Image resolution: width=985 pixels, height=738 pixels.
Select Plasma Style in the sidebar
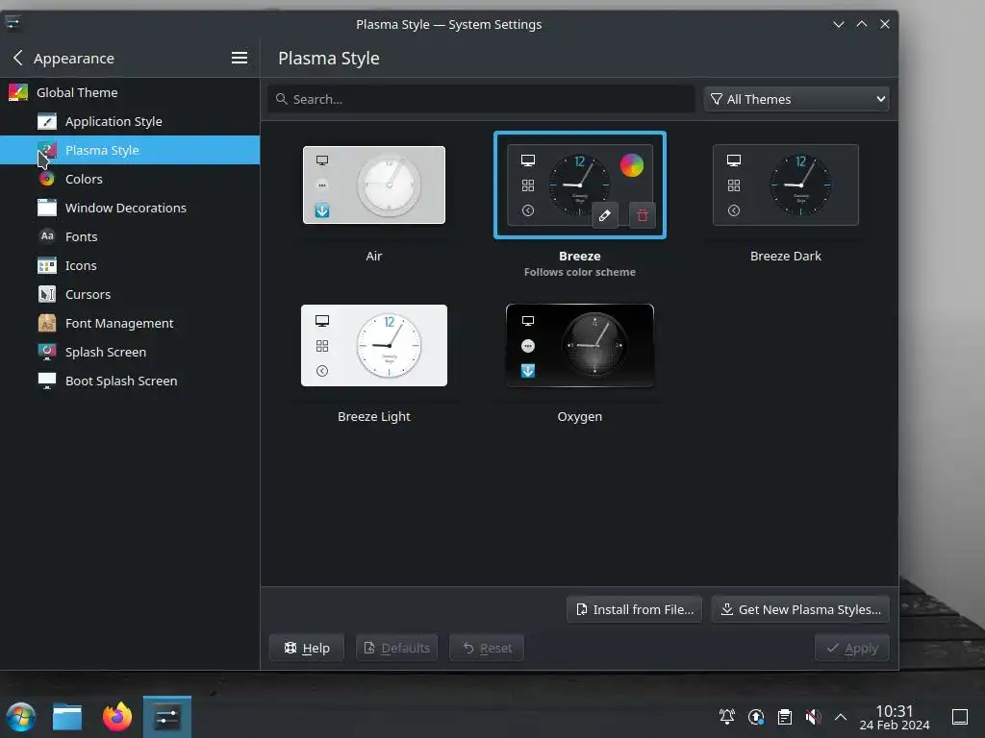(130, 150)
